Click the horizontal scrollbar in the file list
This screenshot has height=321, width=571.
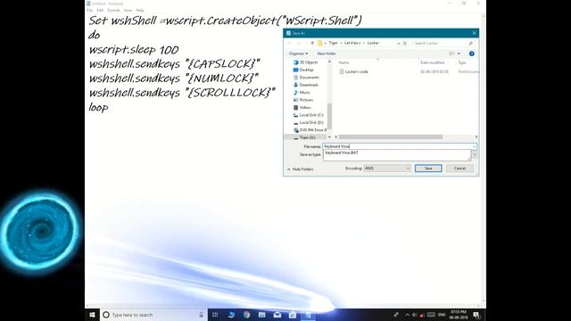(x=391, y=136)
